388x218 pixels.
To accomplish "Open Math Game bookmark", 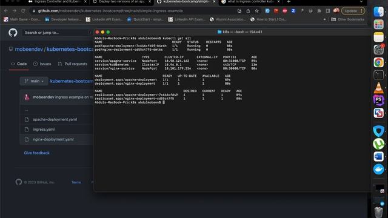I will click(x=22, y=19).
